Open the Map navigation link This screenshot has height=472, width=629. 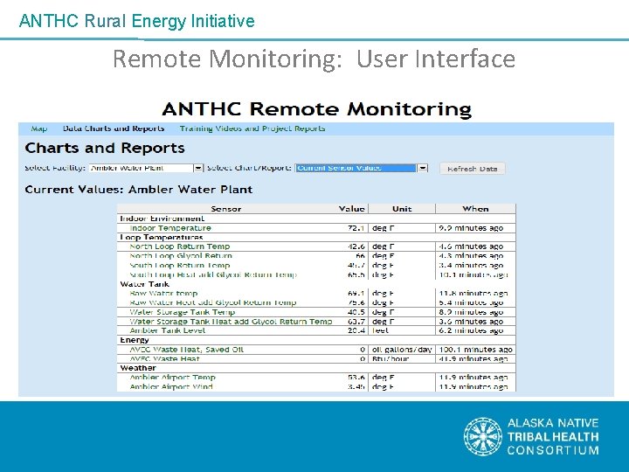point(39,128)
